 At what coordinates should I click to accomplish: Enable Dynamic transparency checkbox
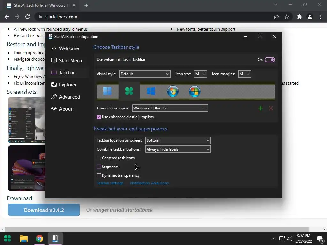click(99, 175)
